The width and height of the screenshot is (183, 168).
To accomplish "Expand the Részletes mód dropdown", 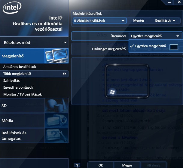I will 34,42.
